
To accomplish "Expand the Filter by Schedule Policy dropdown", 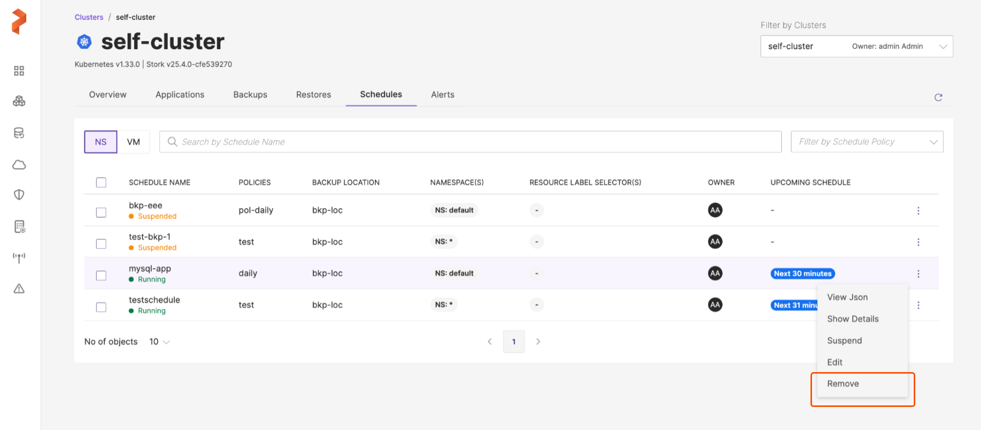I will (866, 142).
